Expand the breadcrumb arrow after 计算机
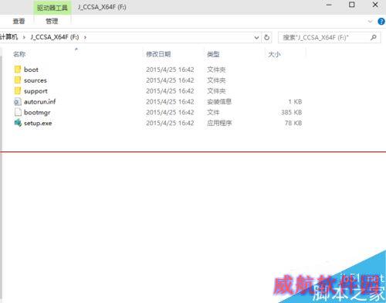Screen dimensions: 386x303 tap(24, 37)
